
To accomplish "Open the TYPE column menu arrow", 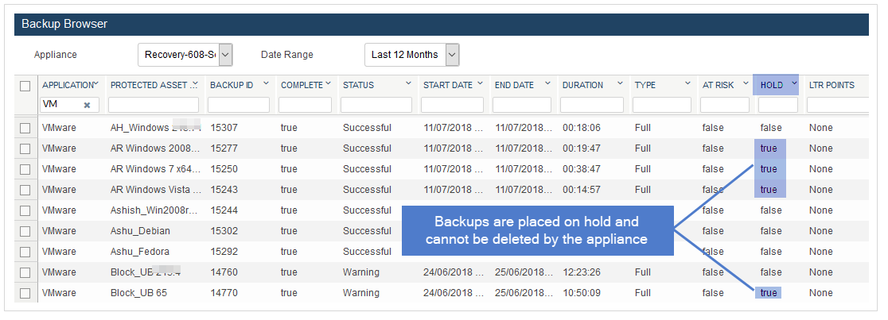I will pos(687,83).
